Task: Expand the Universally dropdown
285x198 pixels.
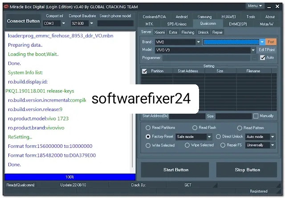Action: [273, 145]
